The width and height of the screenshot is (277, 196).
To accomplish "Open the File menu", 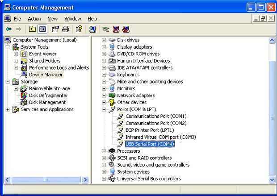I will 17,19.
